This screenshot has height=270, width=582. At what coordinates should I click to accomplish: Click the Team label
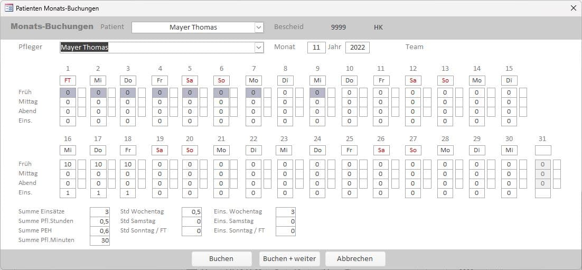(x=414, y=47)
